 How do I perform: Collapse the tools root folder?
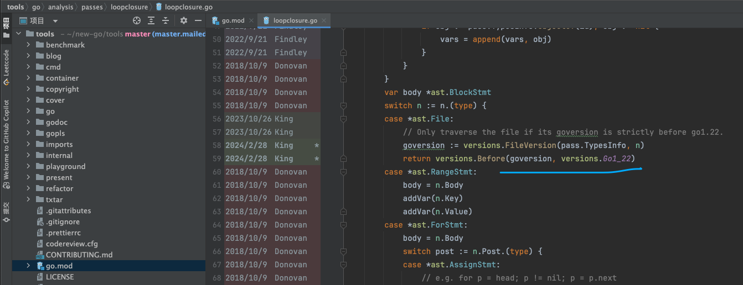(x=19, y=34)
